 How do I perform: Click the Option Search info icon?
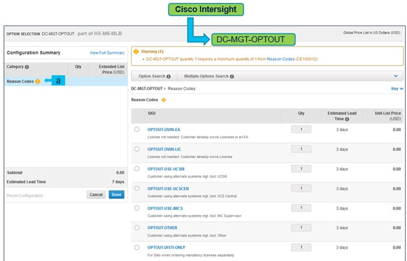pos(168,76)
